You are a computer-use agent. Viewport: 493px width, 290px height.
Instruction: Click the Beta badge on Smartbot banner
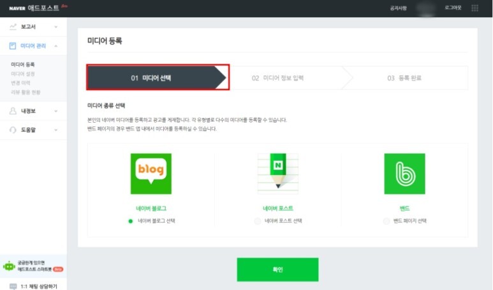[58, 269]
